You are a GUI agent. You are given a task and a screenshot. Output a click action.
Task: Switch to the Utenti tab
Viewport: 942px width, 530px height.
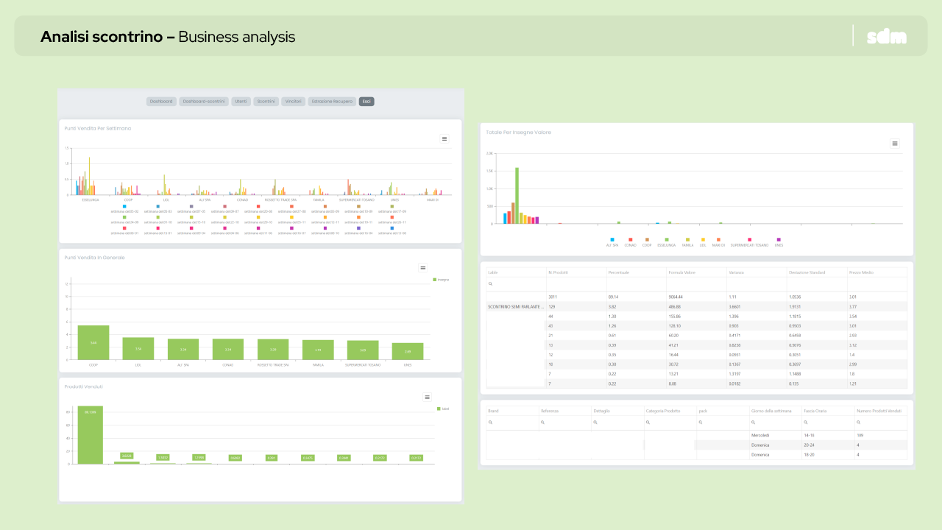click(241, 102)
